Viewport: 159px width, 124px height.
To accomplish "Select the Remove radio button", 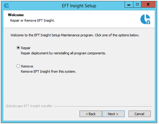I will (18, 66).
